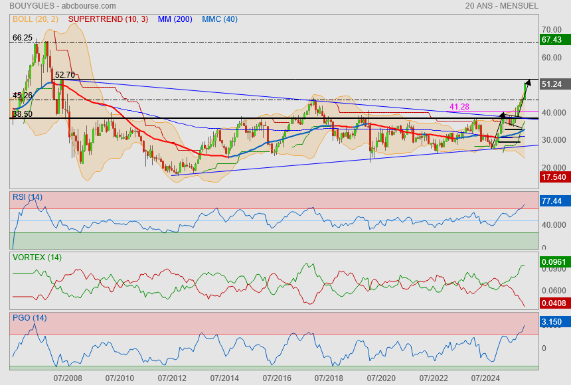Open the BOUYGUES - abcbourse.com title
The width and height of the screenshot is (571, 385).
tap(52, 5)
